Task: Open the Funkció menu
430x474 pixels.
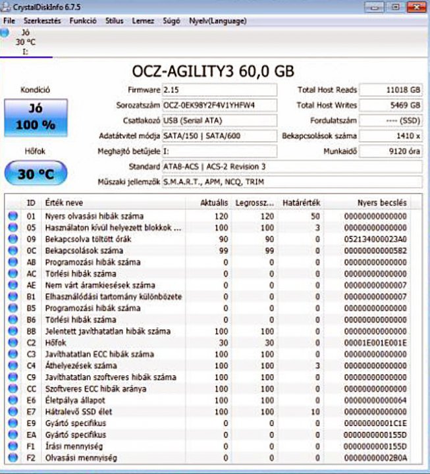Action: [83, 21]
